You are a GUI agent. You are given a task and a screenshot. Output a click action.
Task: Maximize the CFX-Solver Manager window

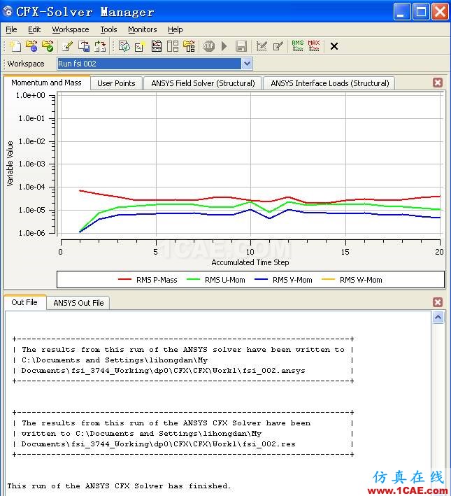click(x=421, y=12)
